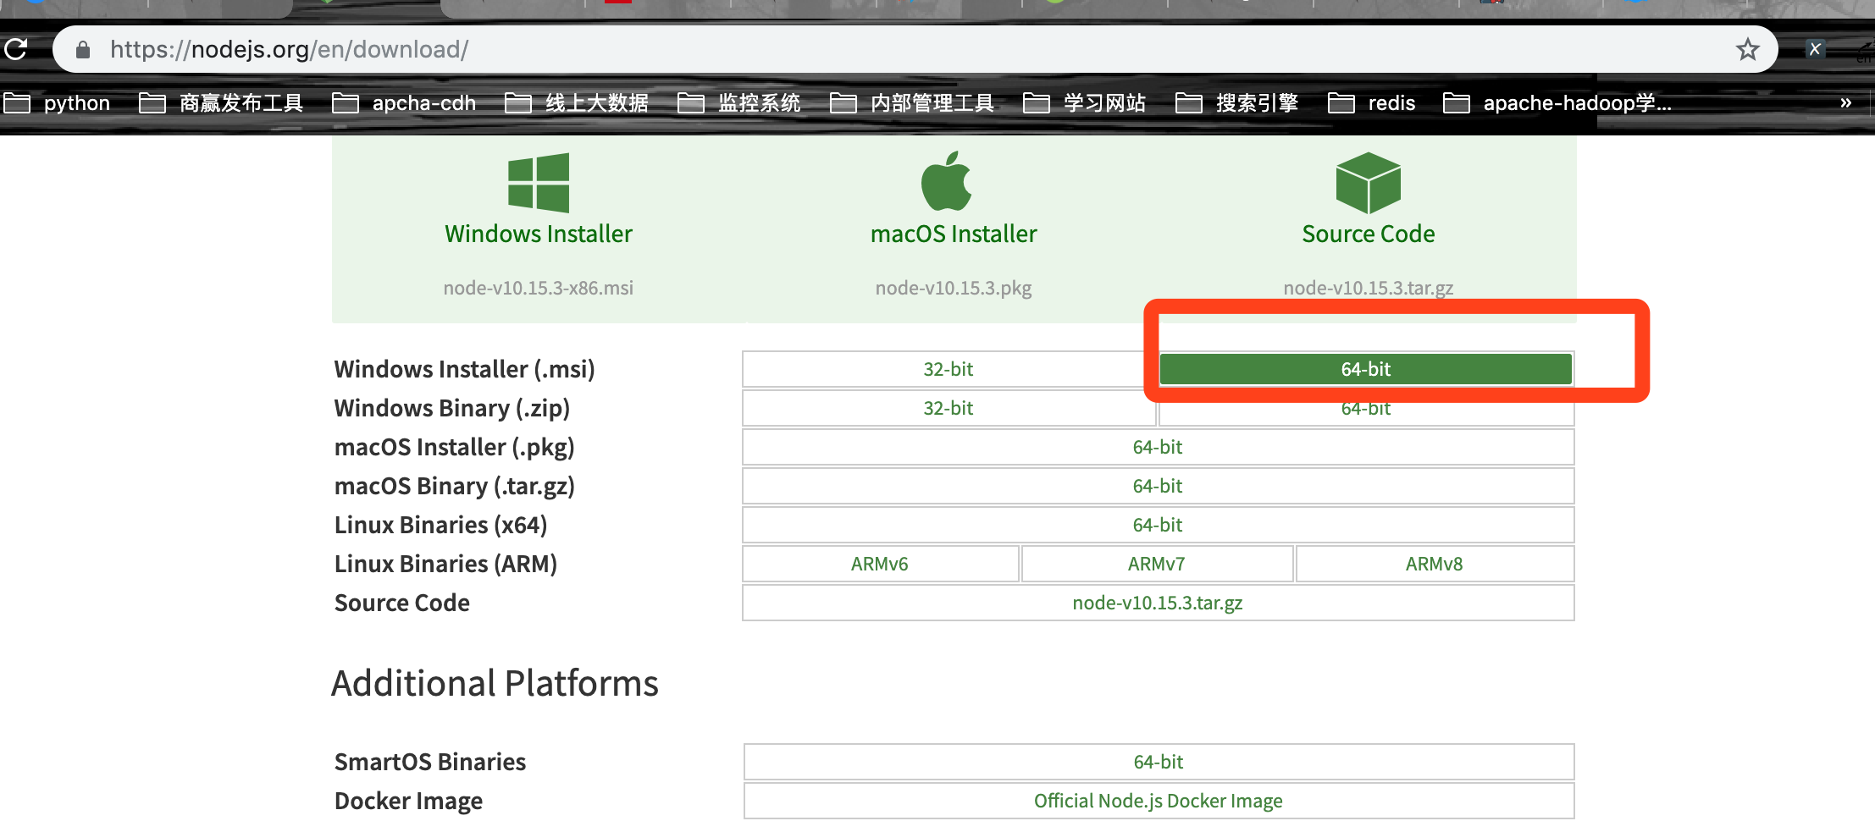Open the 线上大数据 bookmarks folder
Image resolution: width=1875 pixels, height=821 pixels.
coord(577,103)
